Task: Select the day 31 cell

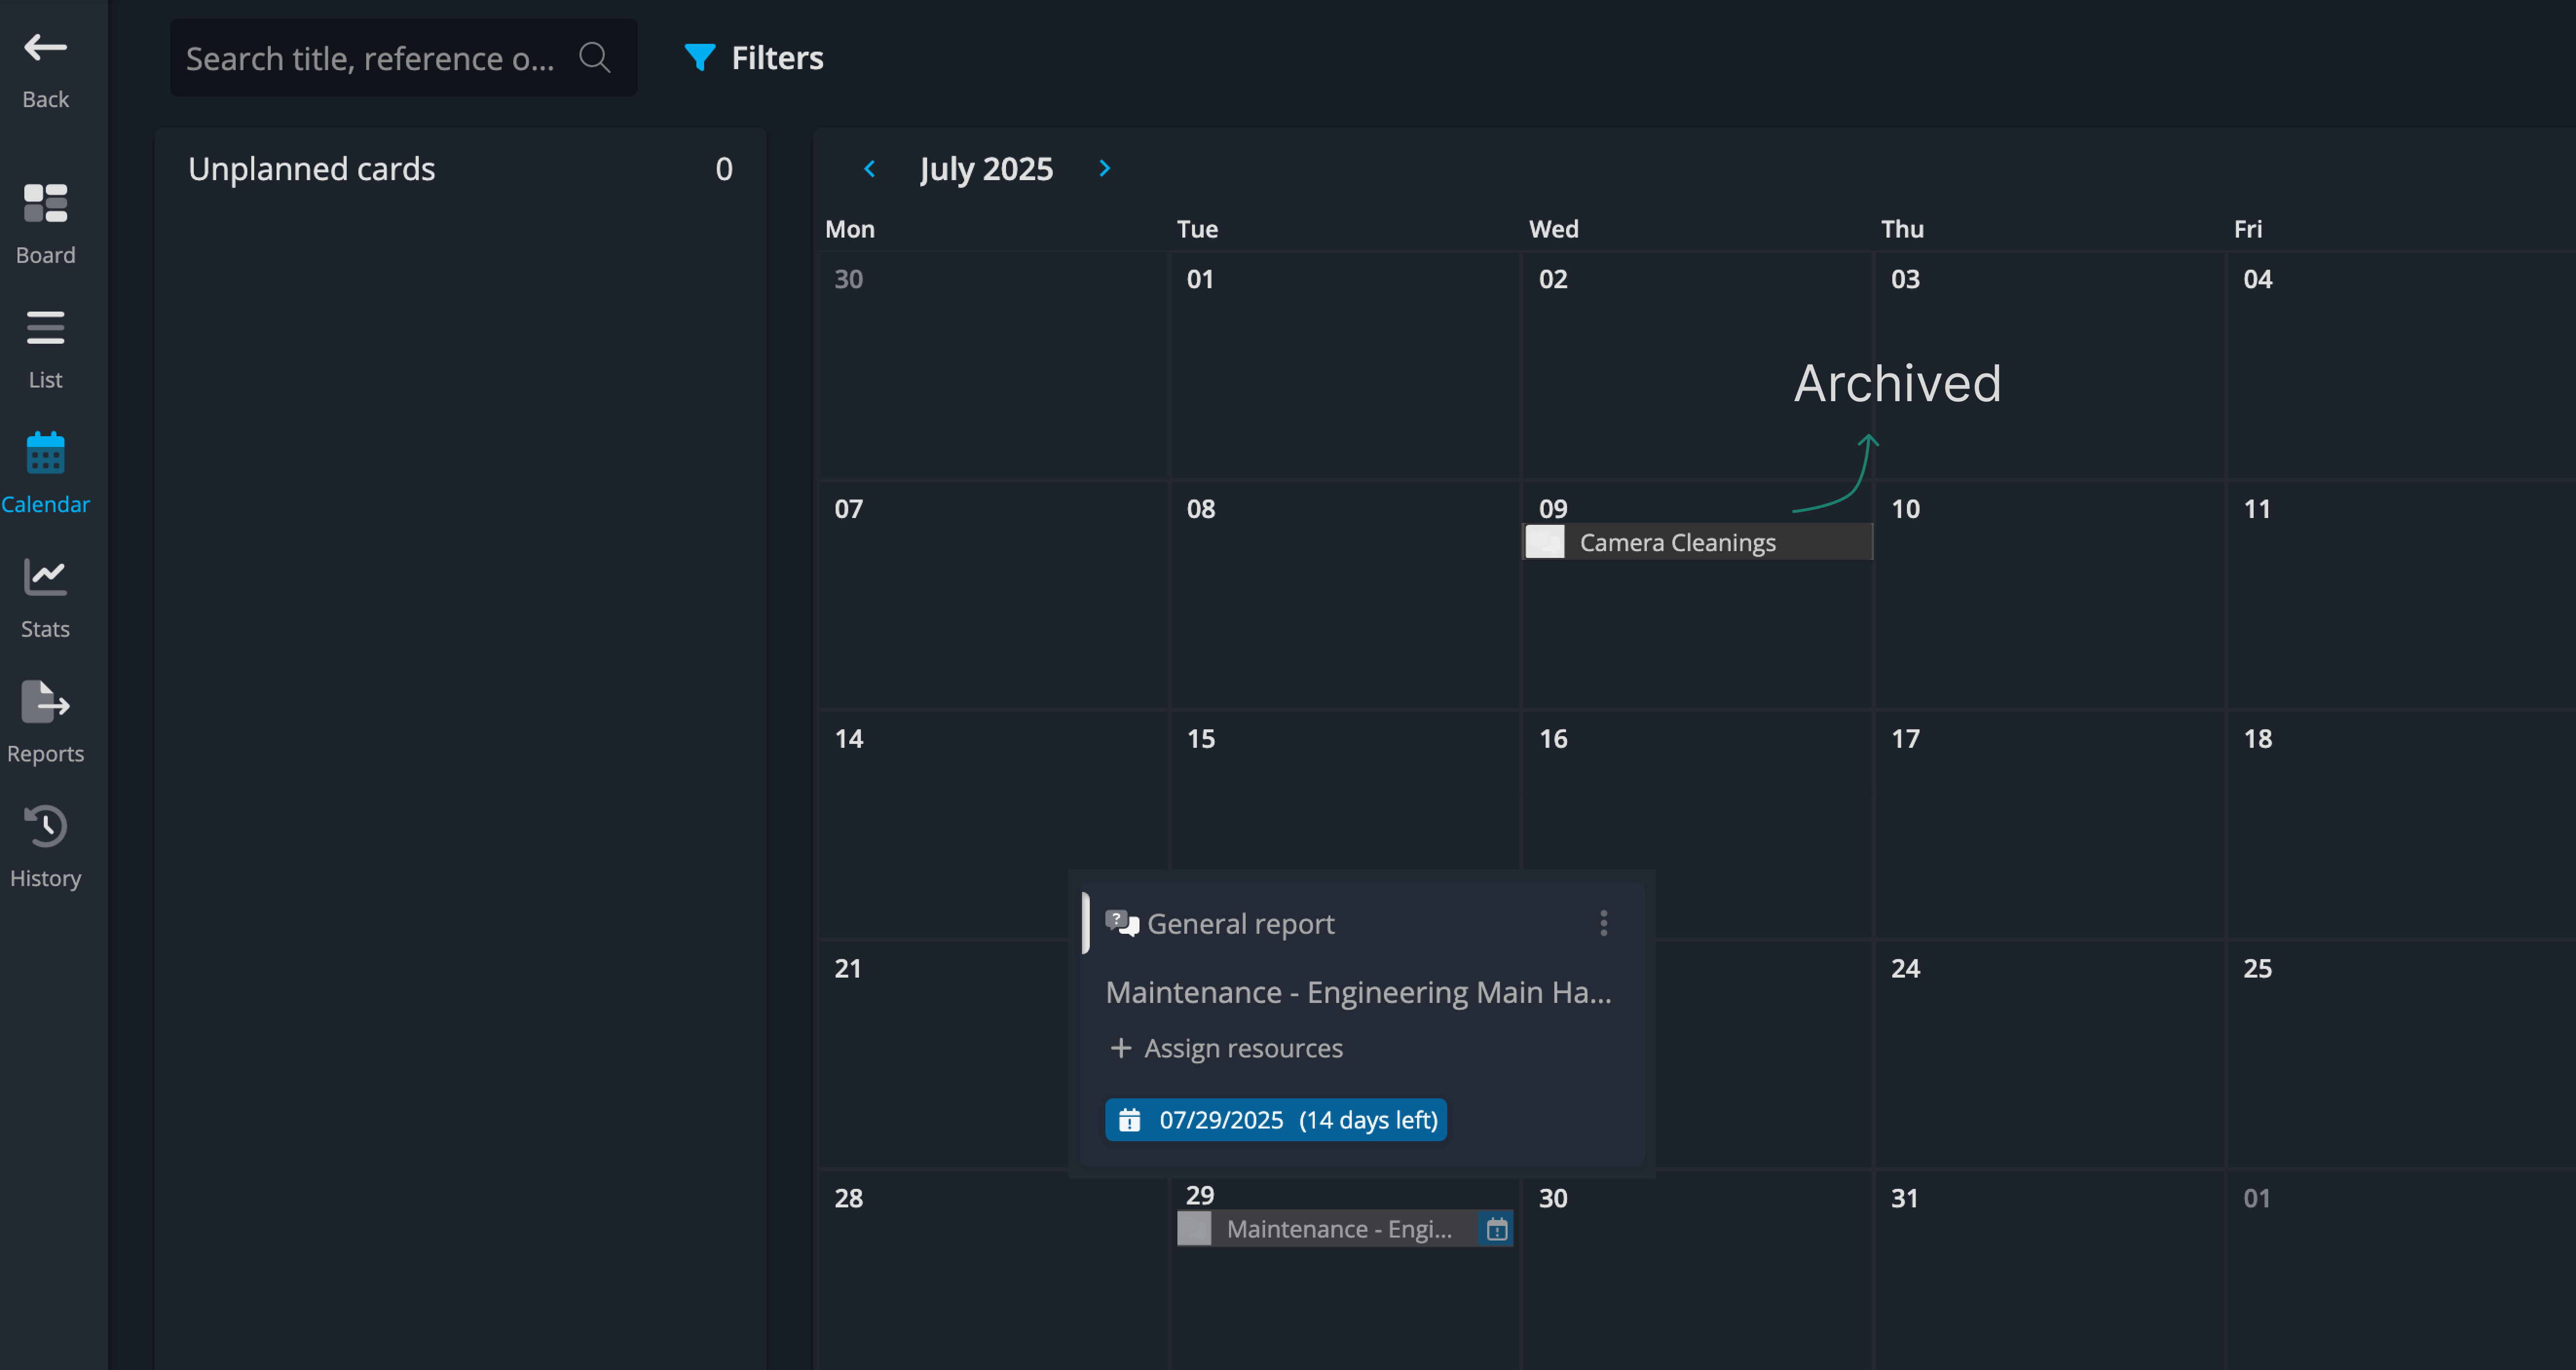Action: pos(2050,1270)
